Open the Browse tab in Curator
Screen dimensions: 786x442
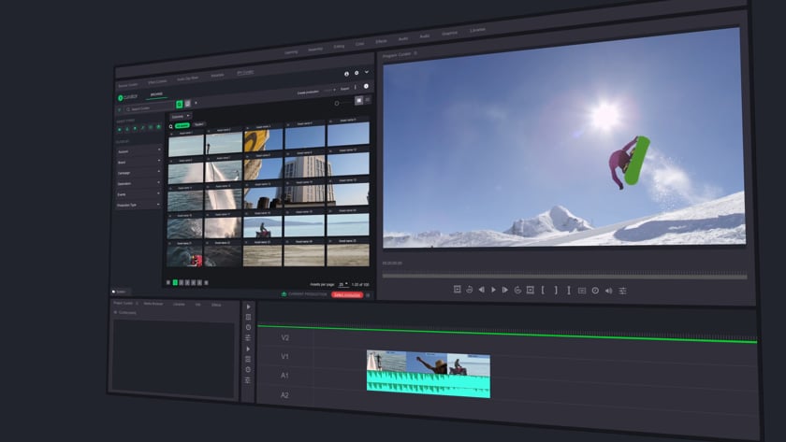coord(156,94)
